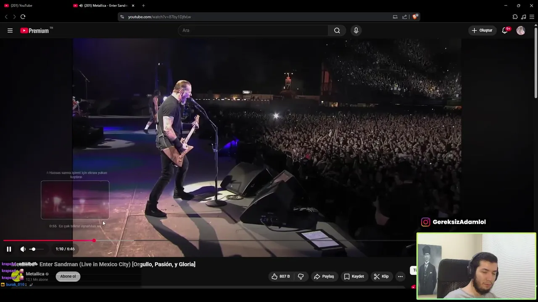Click the cast/install icon in address bar
The image size is (538, 302).
point(395,17)
